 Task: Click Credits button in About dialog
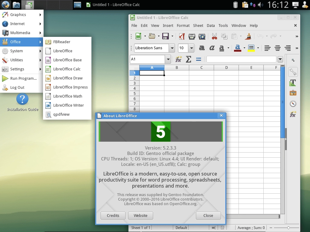point(113,215)
